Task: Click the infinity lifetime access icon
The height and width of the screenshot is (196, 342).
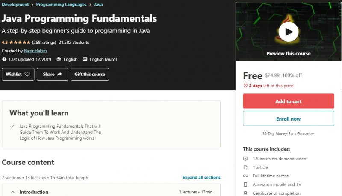Action: click(245, 176)
